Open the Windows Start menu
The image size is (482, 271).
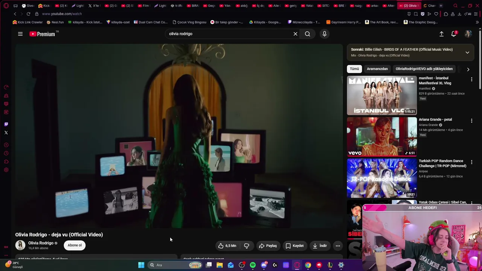click(x=141, y=265)
